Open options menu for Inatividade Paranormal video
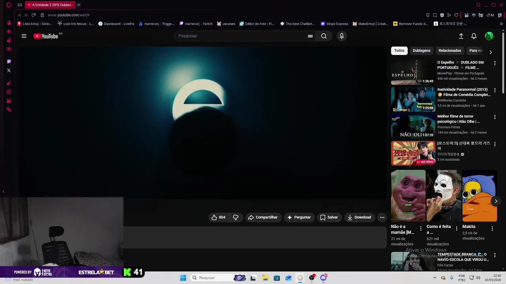This screenshot has height=284, width=506. coord(495,90)
